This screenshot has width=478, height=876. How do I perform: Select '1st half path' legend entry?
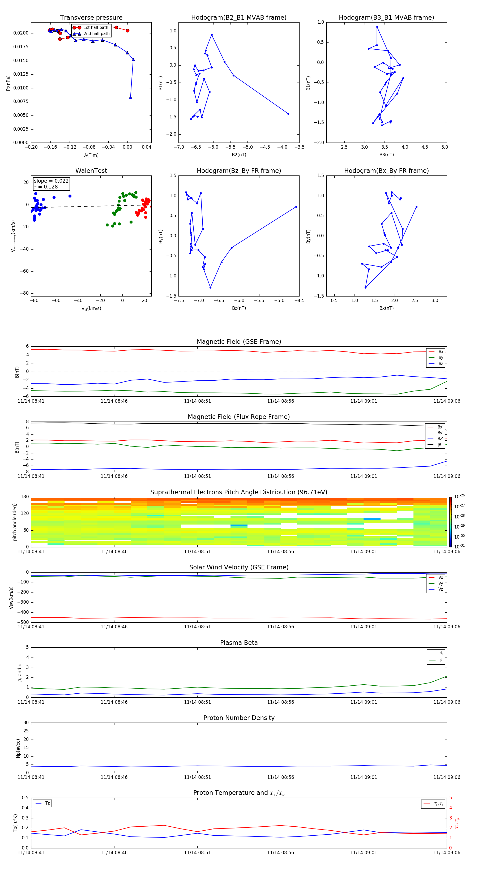point(91,28)
